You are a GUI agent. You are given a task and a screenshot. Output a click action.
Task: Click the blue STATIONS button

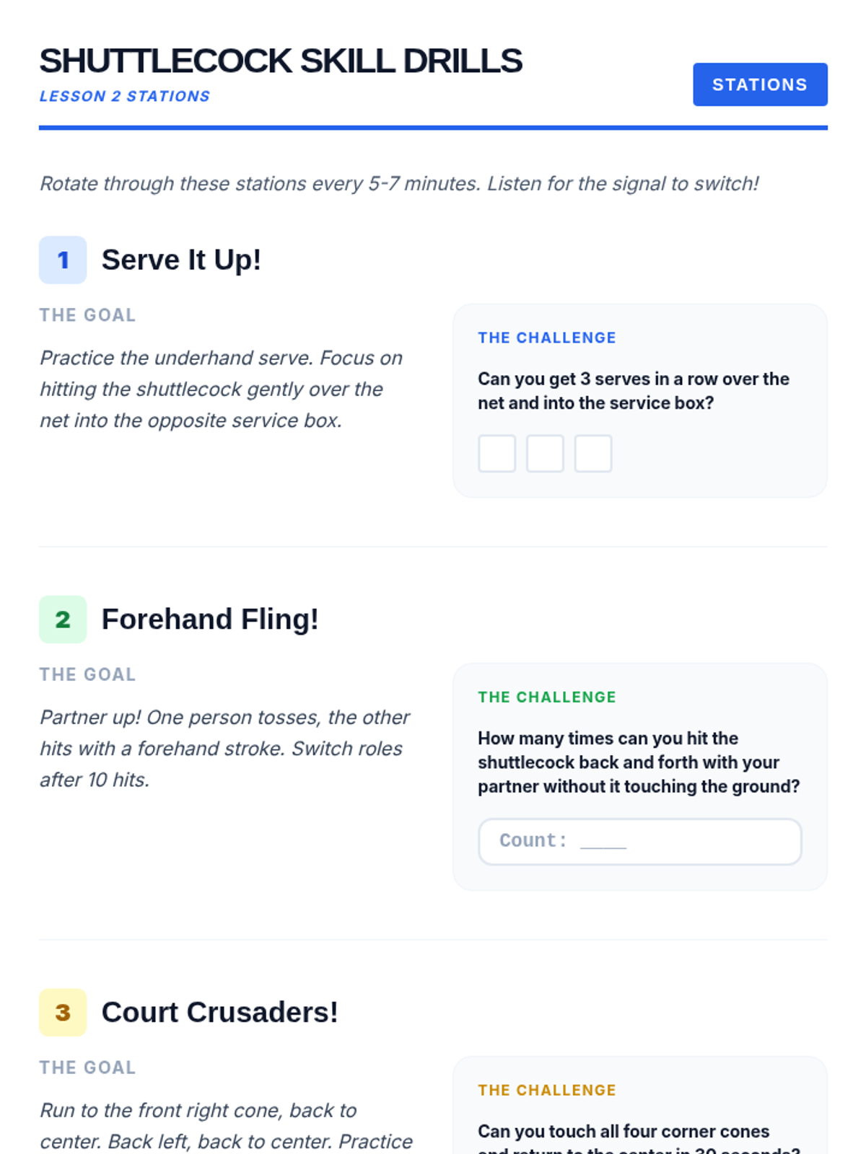pos(759,84)
